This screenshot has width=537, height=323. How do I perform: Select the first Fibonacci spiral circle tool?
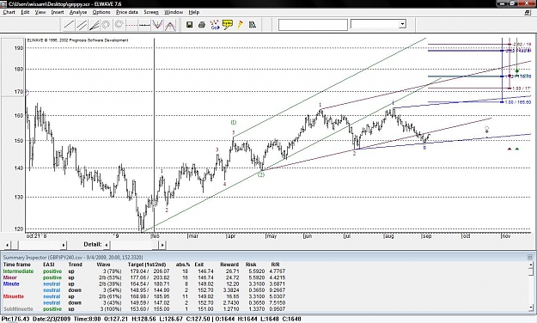(x=107, y=25)
